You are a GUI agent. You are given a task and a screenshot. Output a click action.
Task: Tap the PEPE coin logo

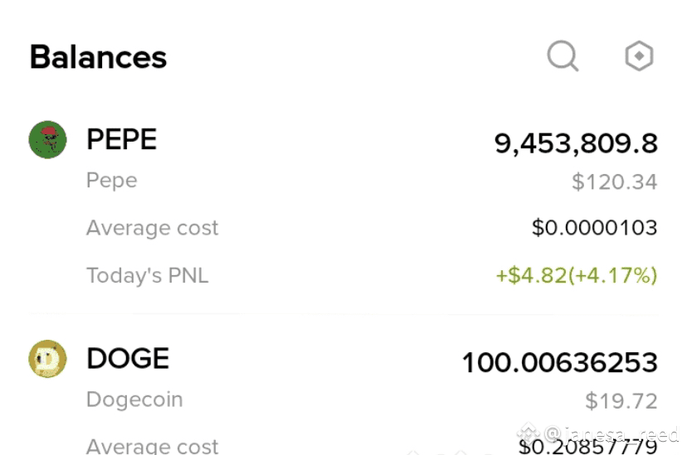click(x=48, y=139)
